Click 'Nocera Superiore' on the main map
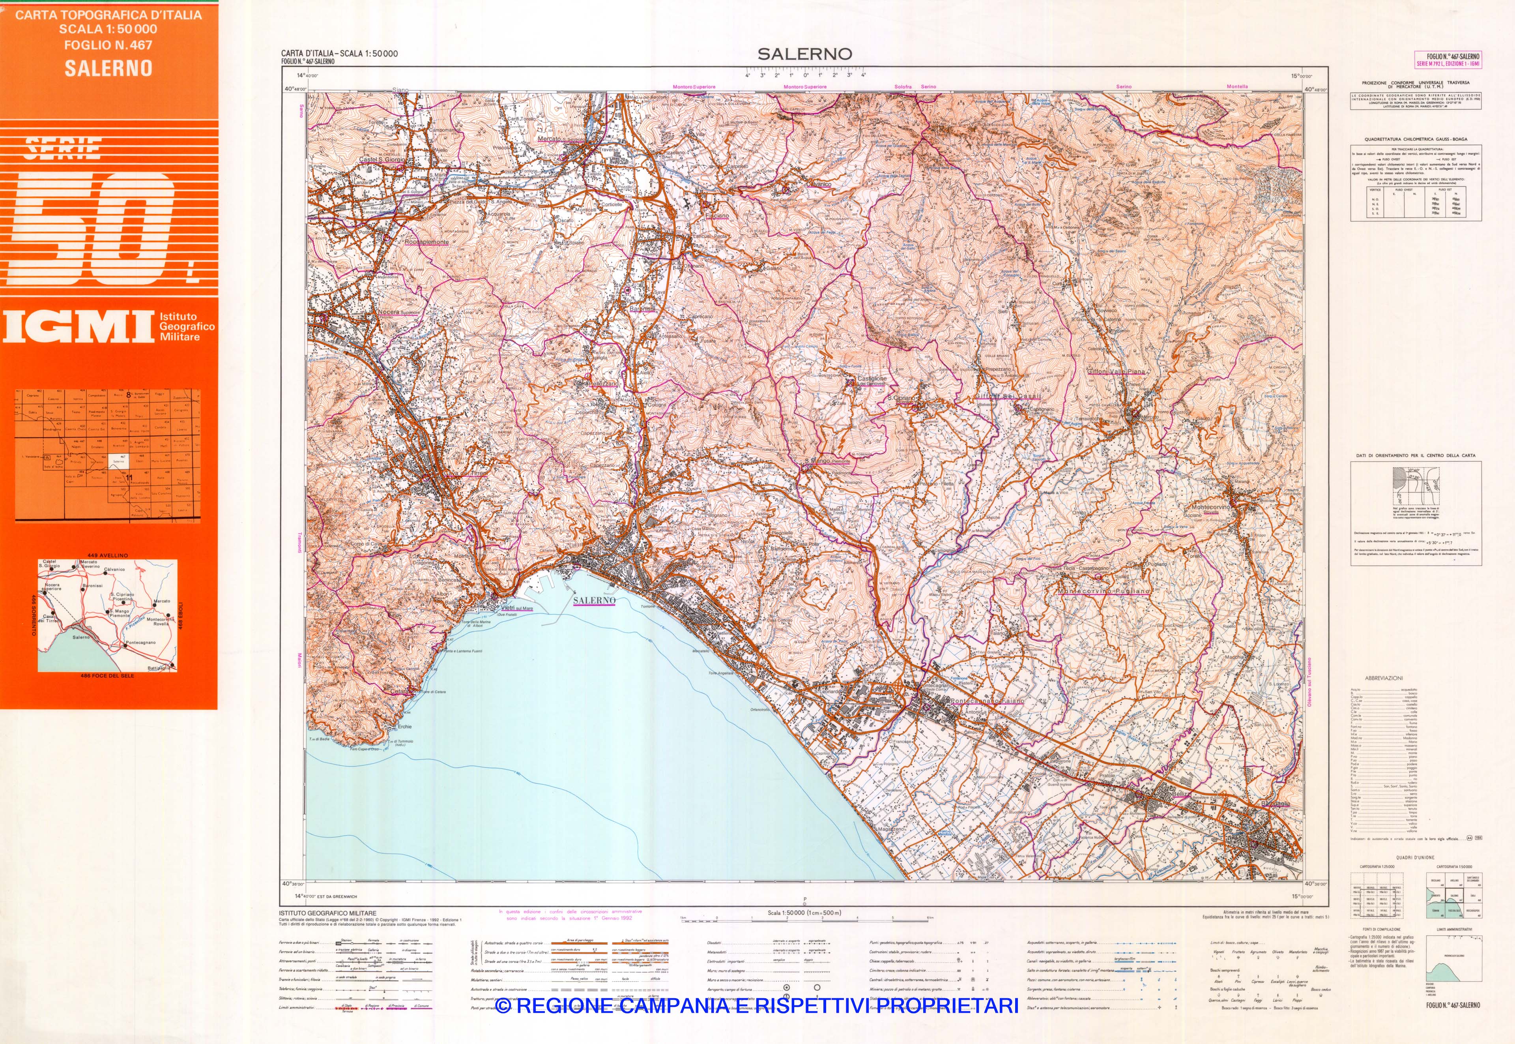Image resolution: width=1515 pixels, height=1044 pixels. [x=399, y=312]
